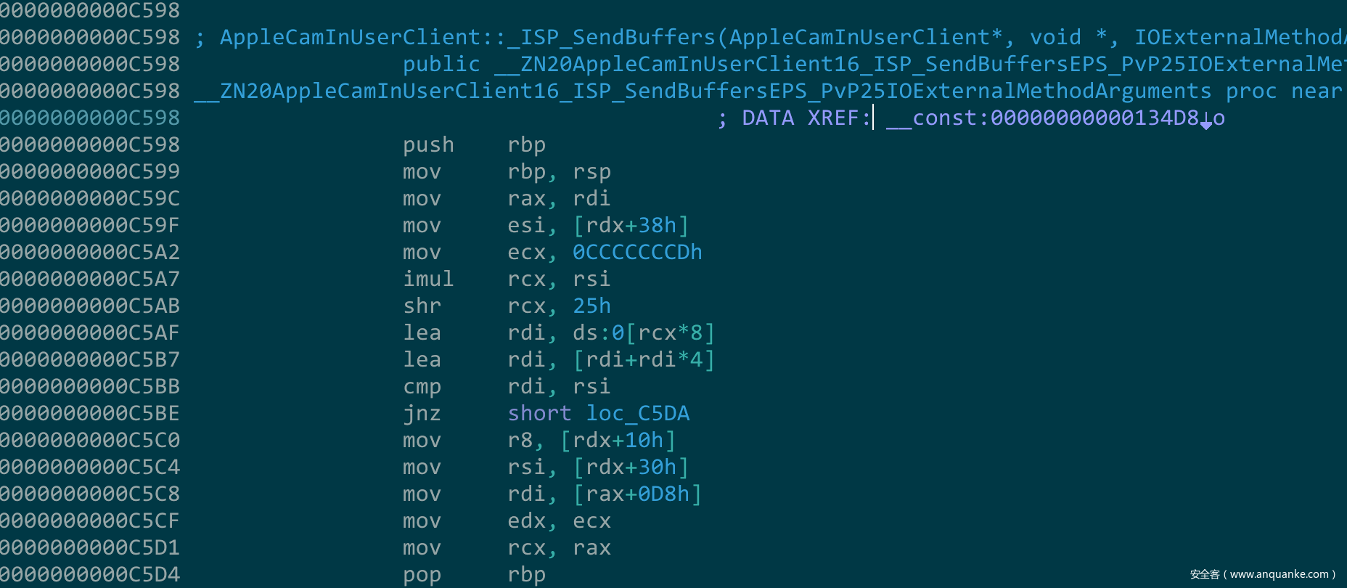Highlight the [rdx+30h] operand
Image resolution: width=1347 pixels, height=588 pixels.
630,467
